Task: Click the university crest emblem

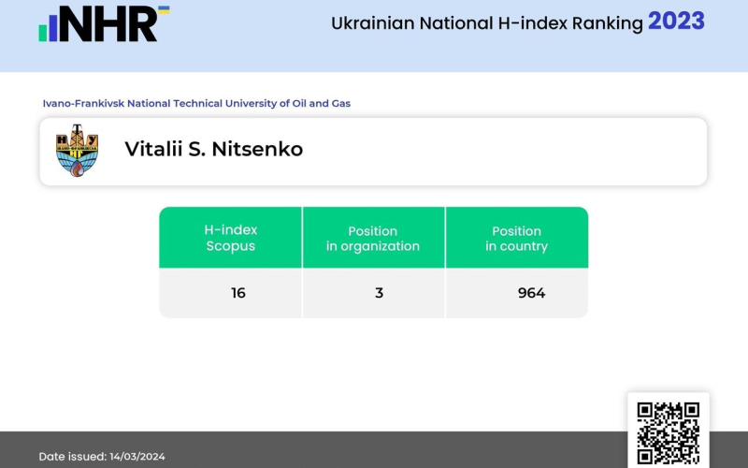Action: [77, 151]
